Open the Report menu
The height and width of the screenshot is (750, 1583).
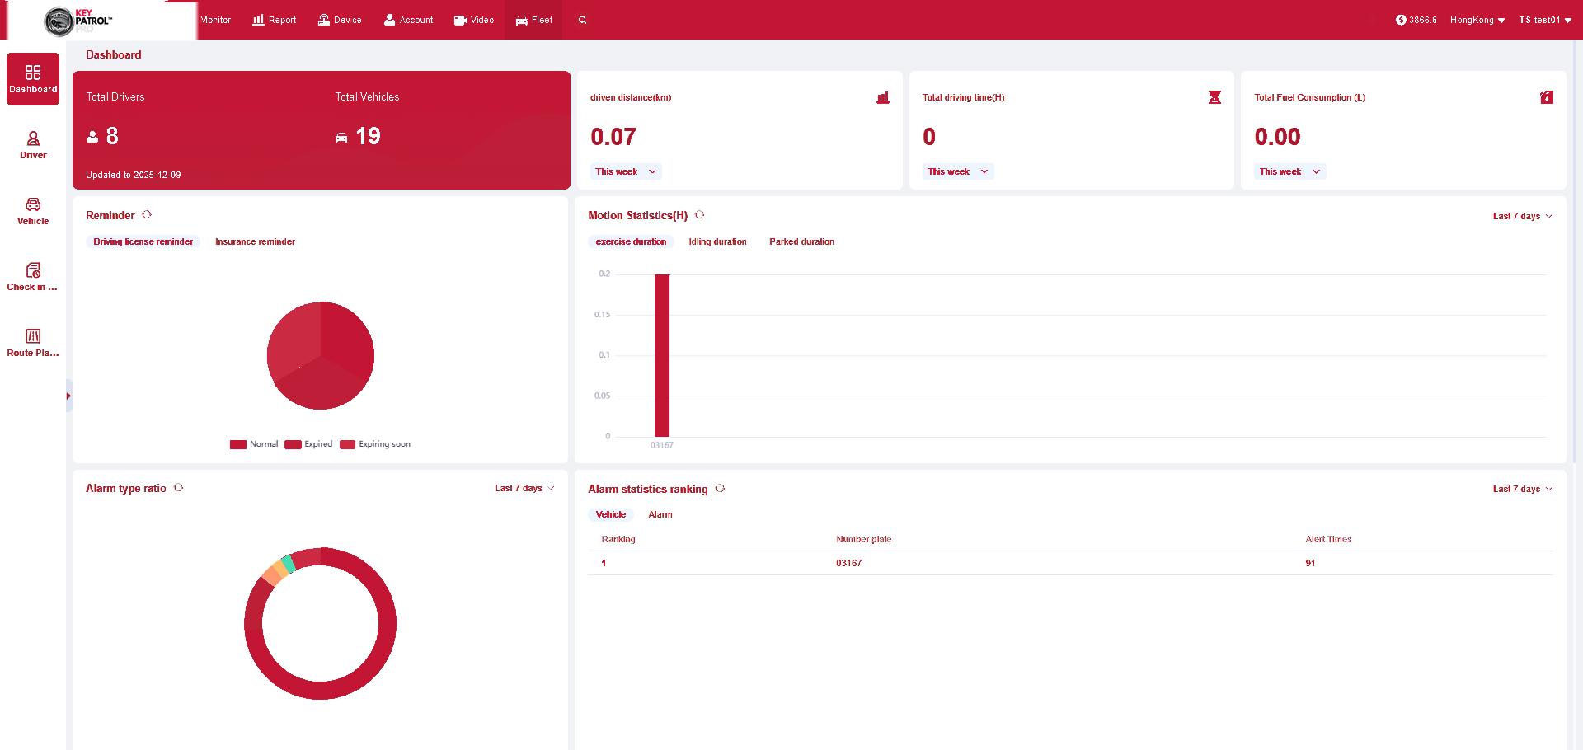(275, 20)
